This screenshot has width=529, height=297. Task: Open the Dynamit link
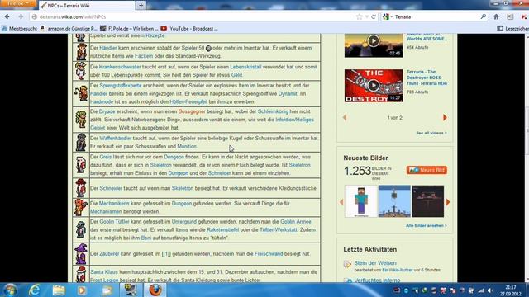pyautogui.click(x=288, y=93)
